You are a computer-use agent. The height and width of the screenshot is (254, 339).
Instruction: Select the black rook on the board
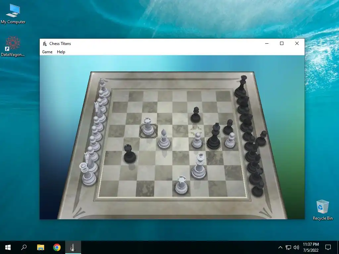[130, 154]
